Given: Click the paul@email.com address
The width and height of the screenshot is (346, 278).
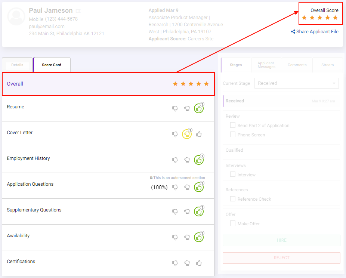Looking at the screenshot, I should [x=47, y=27].
